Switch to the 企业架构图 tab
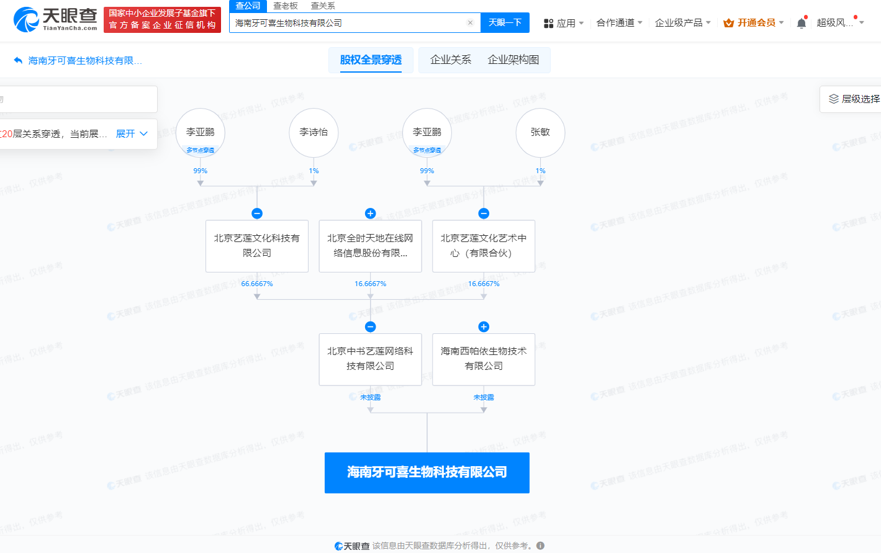The width and height of the screenshot is (881, 553). point(513,60)
